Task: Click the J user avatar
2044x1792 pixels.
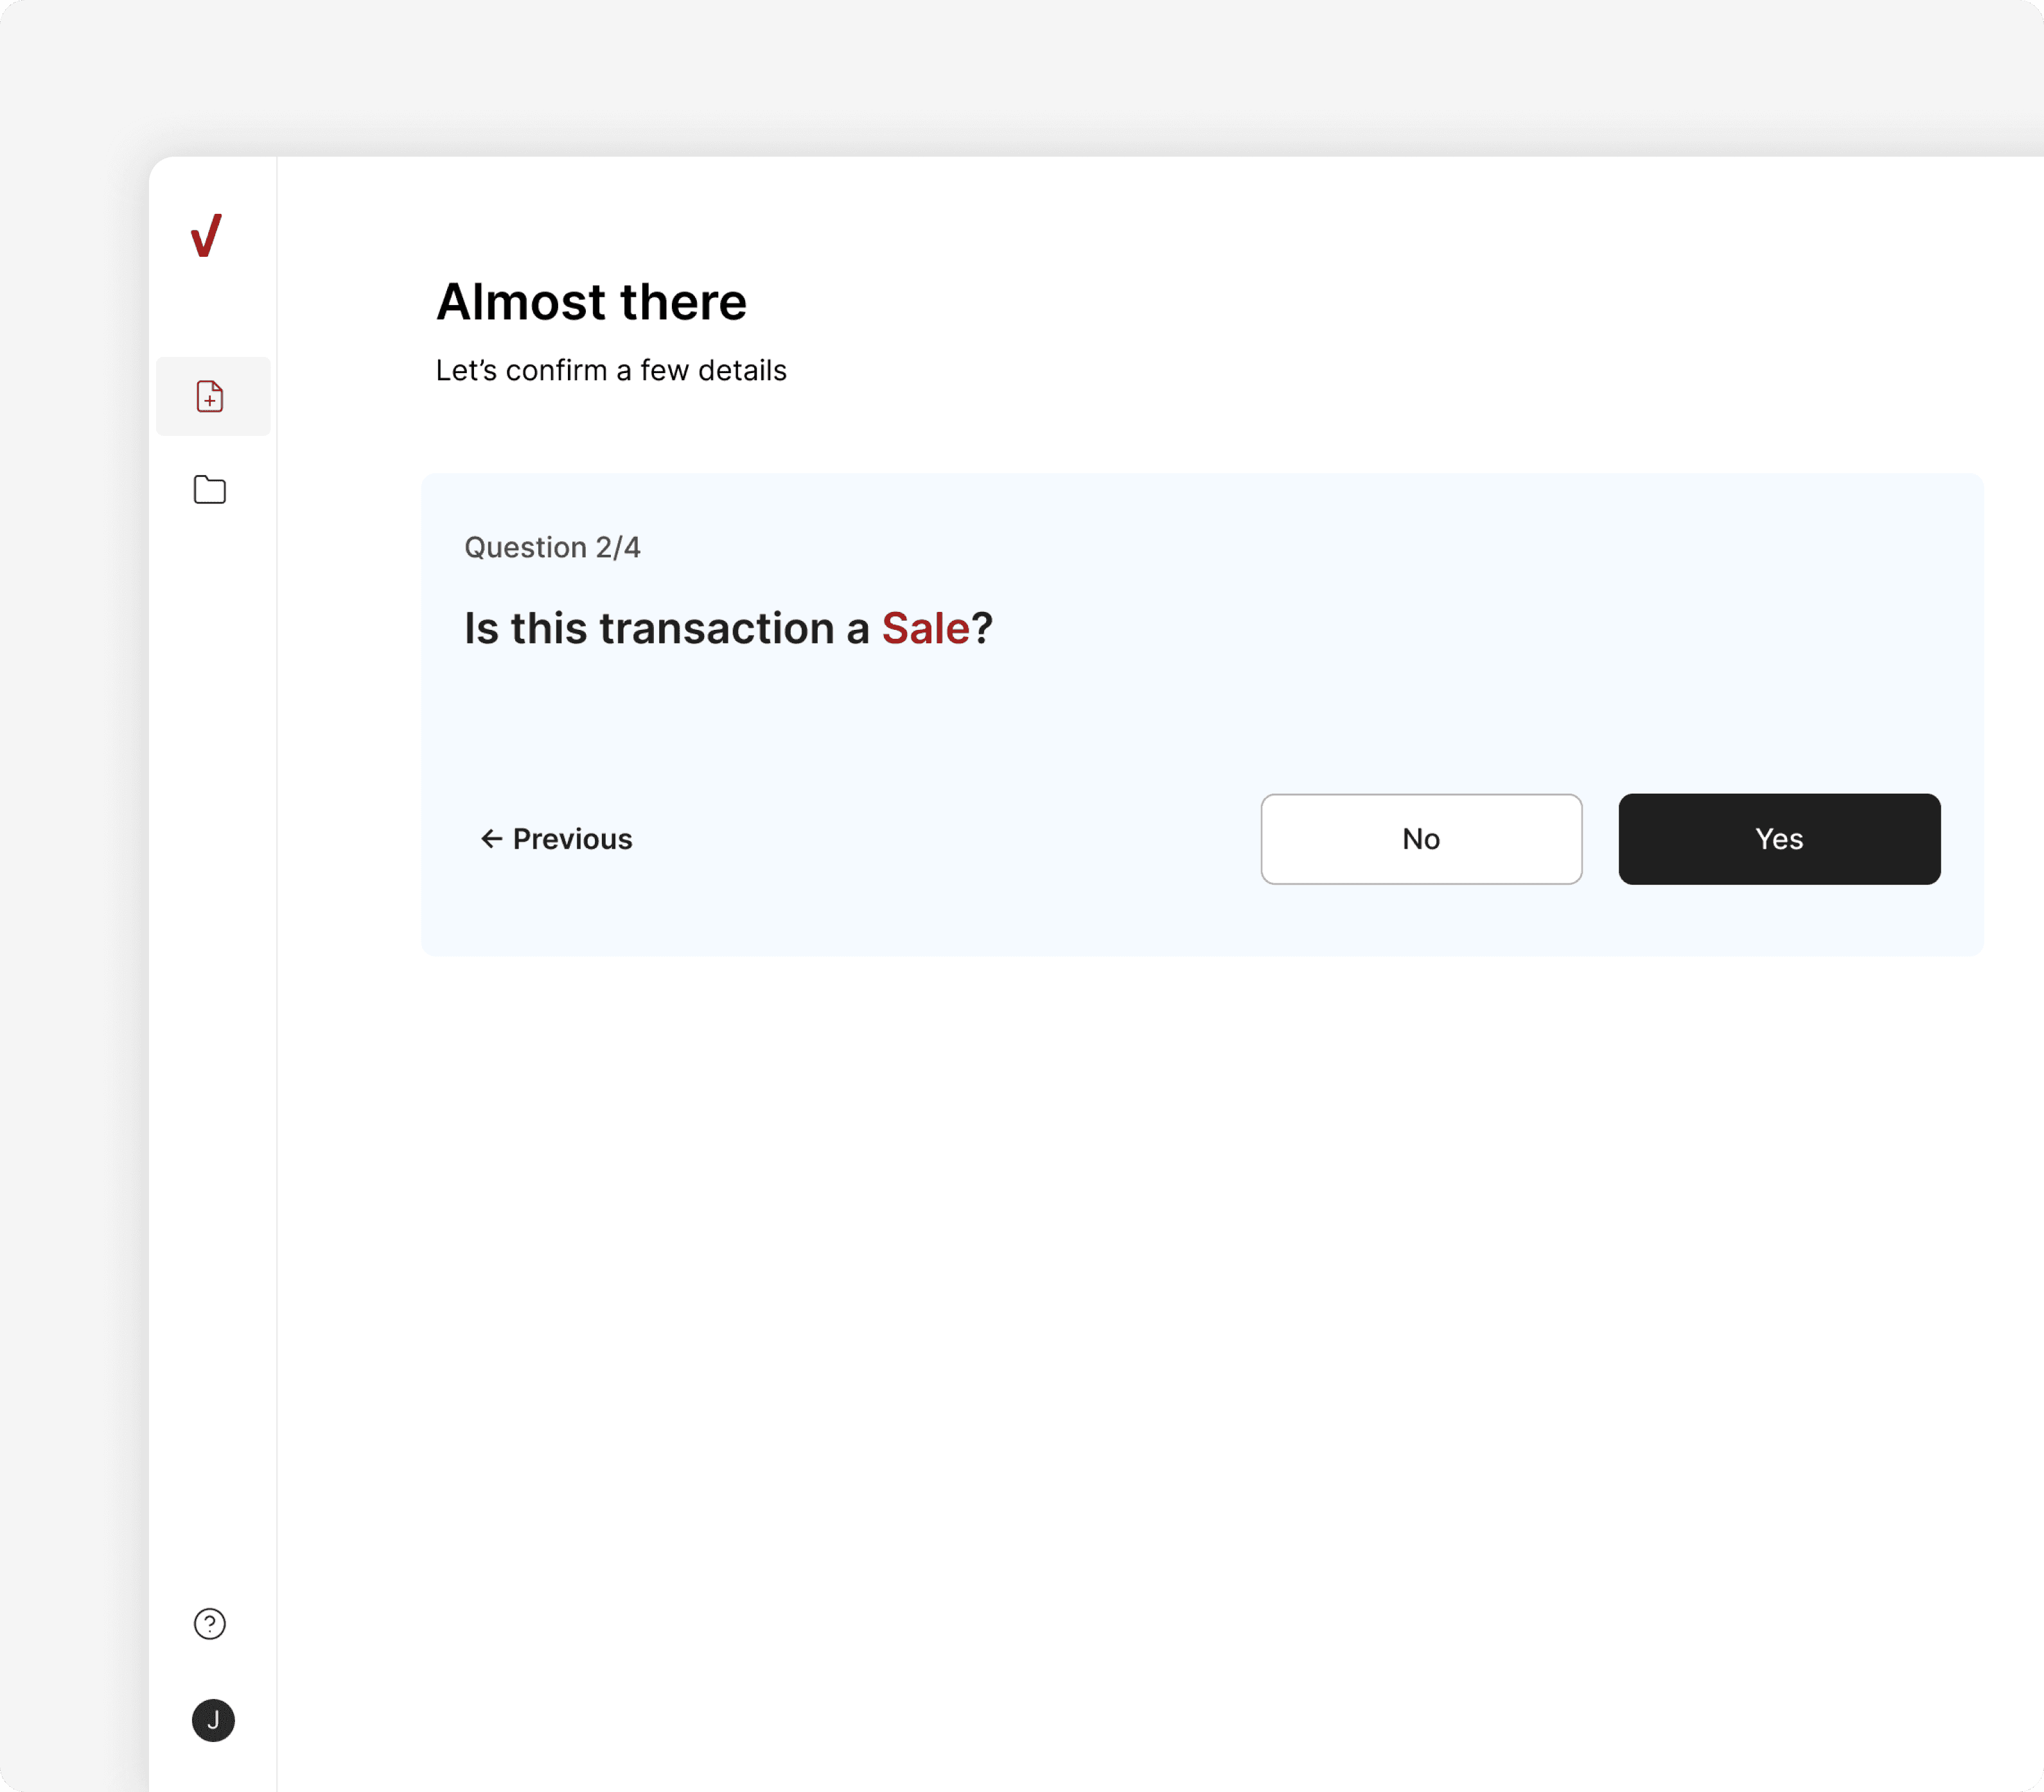Action: [x=213, y=1720]
